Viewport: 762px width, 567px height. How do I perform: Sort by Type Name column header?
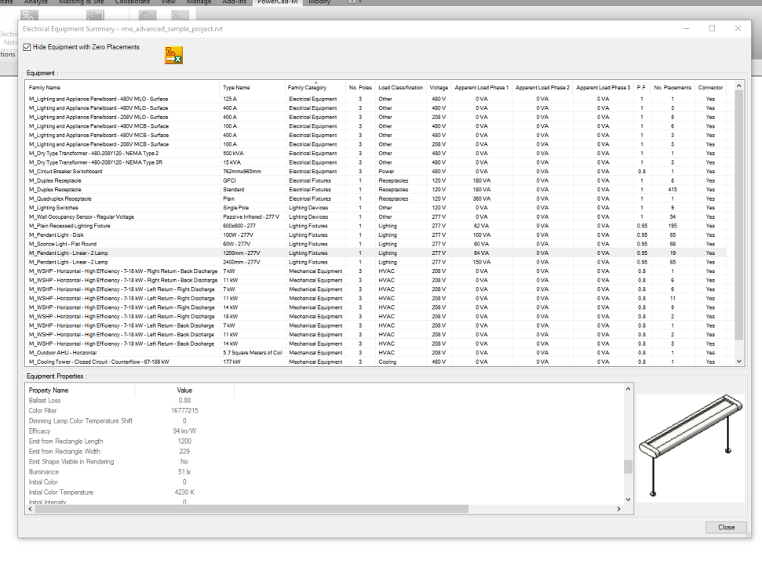(236, 87)
